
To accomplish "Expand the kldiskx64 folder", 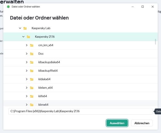I will (27, 79).
